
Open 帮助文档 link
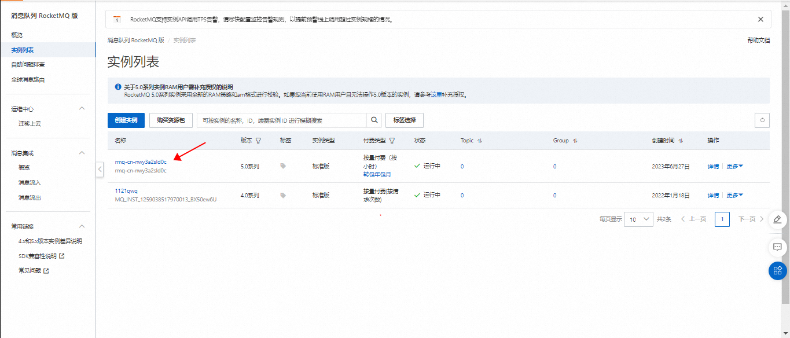(x=759, y=41)
